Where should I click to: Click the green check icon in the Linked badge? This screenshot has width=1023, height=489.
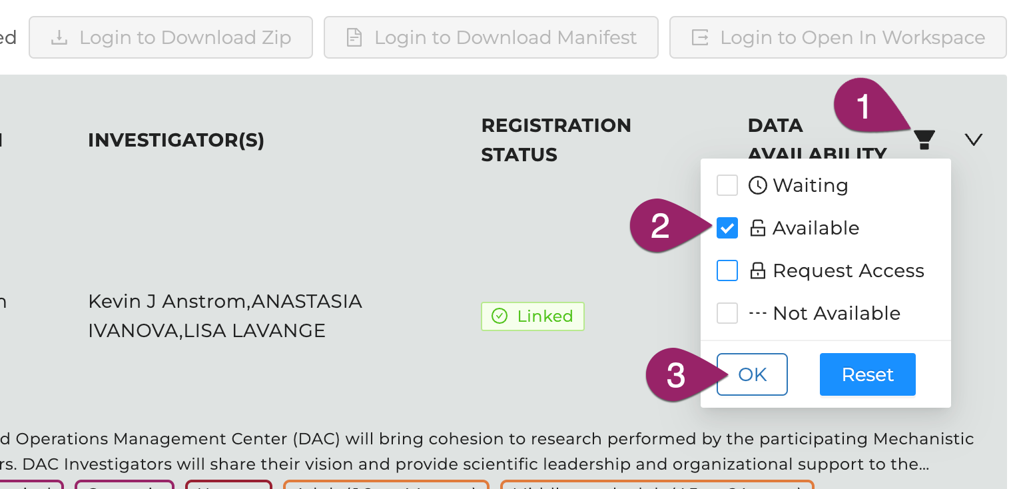click(500, 316)
